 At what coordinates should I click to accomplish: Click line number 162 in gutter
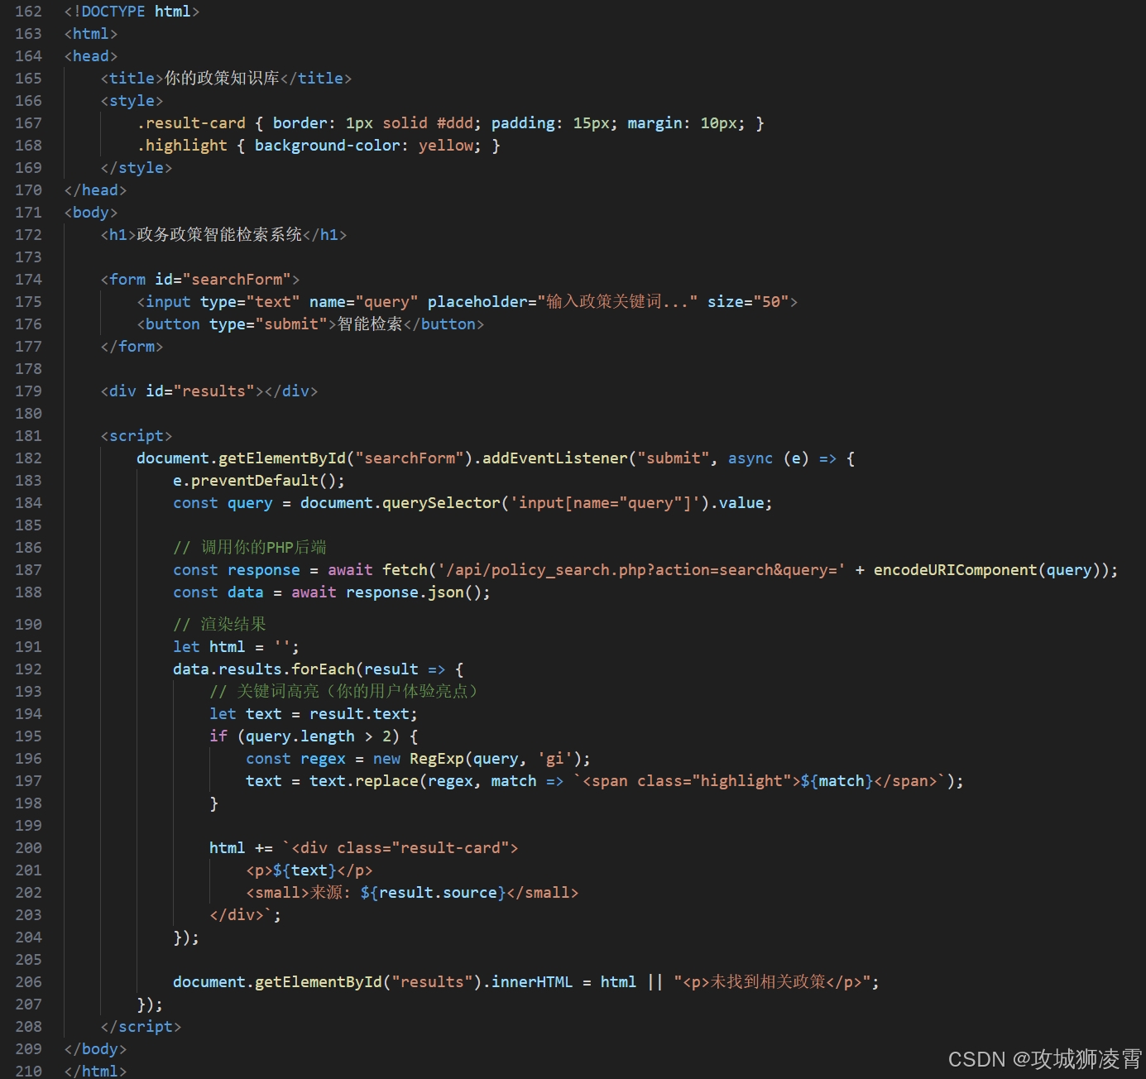[x=28, y=12]
